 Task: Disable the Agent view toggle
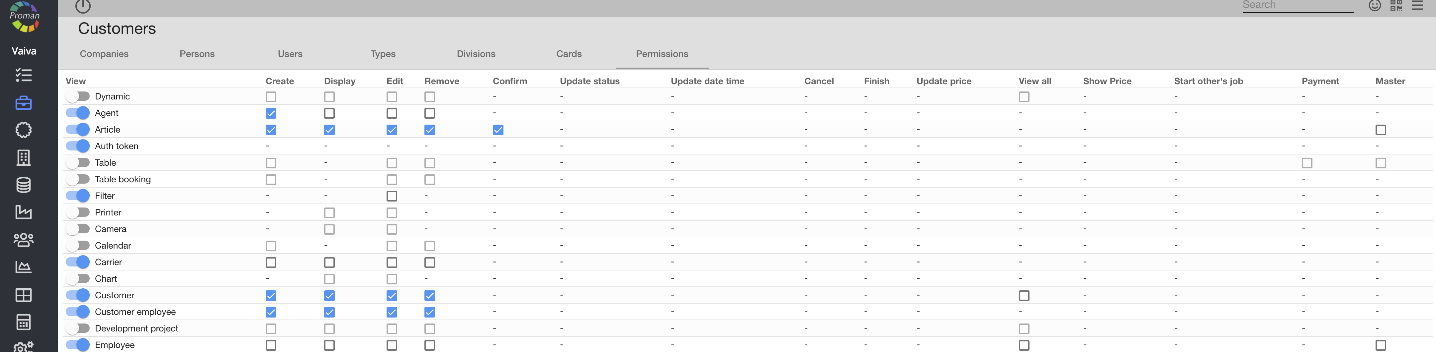pos(77,113)
